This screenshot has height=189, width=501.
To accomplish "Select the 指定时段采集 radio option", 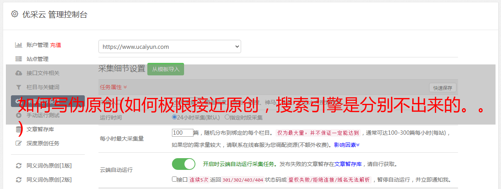I will [x=227, y=117].
